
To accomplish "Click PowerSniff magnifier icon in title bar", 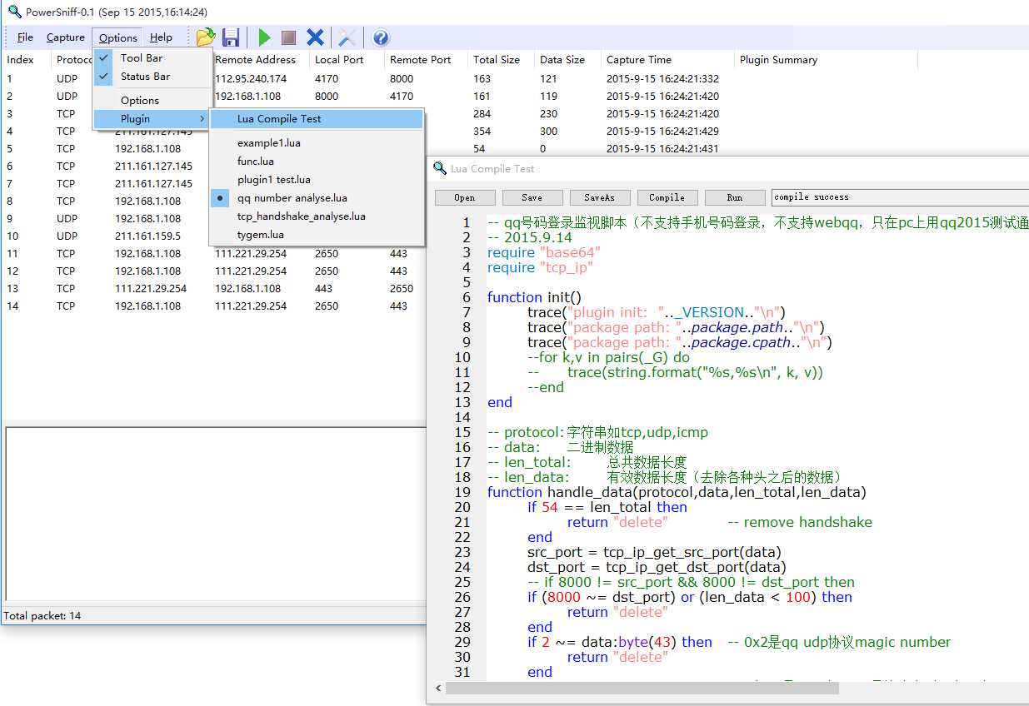I will tap(13, 12).
